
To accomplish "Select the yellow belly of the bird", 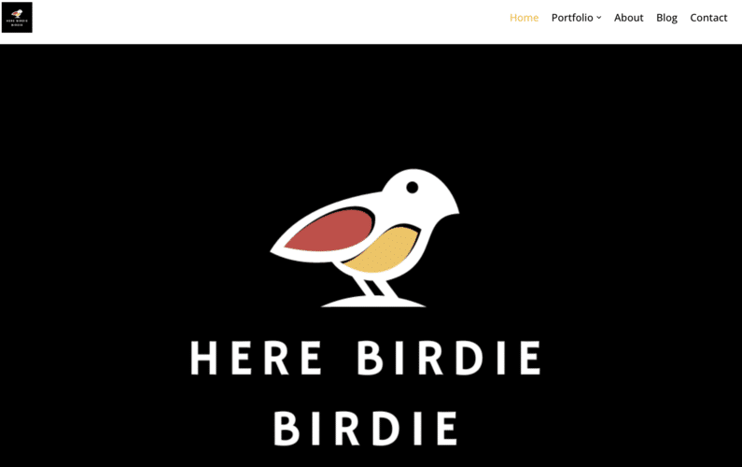I will (384, 250).
